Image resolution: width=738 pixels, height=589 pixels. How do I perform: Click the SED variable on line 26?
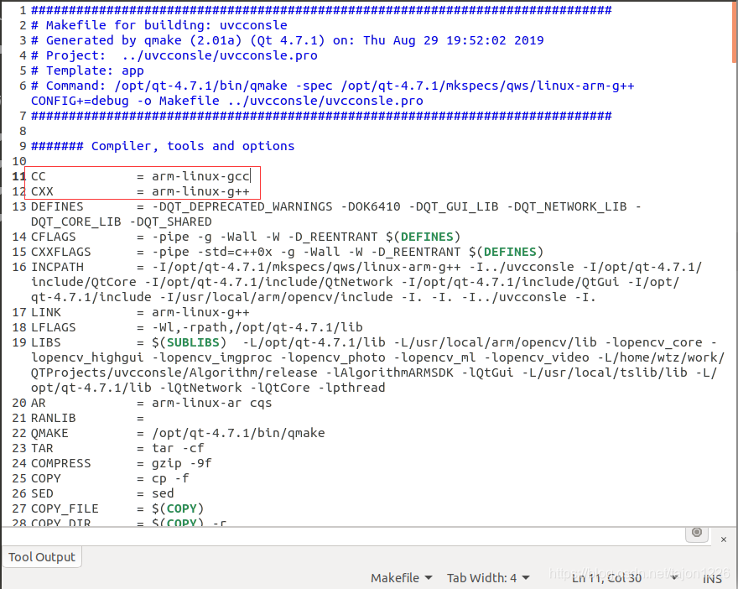pos(42,493)
